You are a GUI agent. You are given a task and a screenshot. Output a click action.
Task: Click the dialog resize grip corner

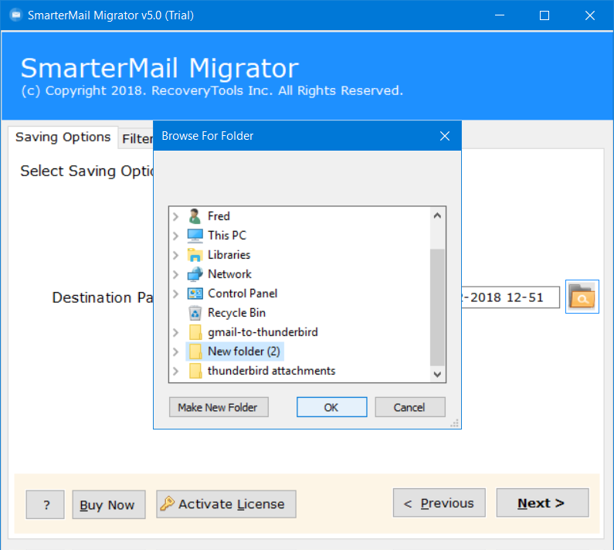[455, 423]
